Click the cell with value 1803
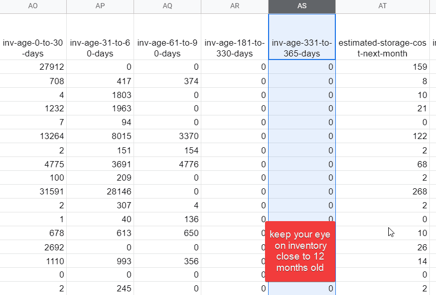The height and width of the screenshot is (295, 436). click(100, 95)
